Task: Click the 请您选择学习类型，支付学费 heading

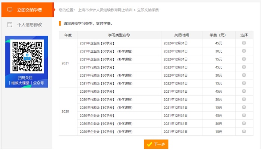Action: click(x=88, y=24)
